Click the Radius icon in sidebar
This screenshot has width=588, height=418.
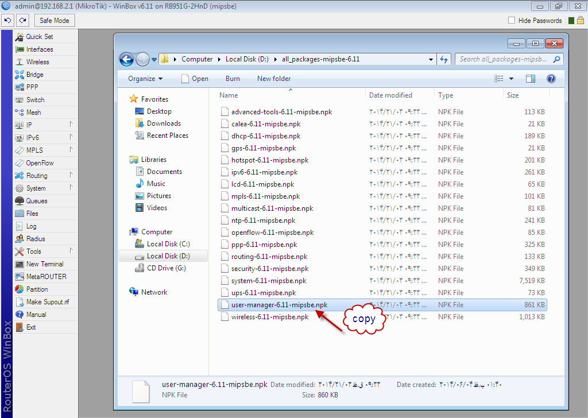click(x=20, y=239)
